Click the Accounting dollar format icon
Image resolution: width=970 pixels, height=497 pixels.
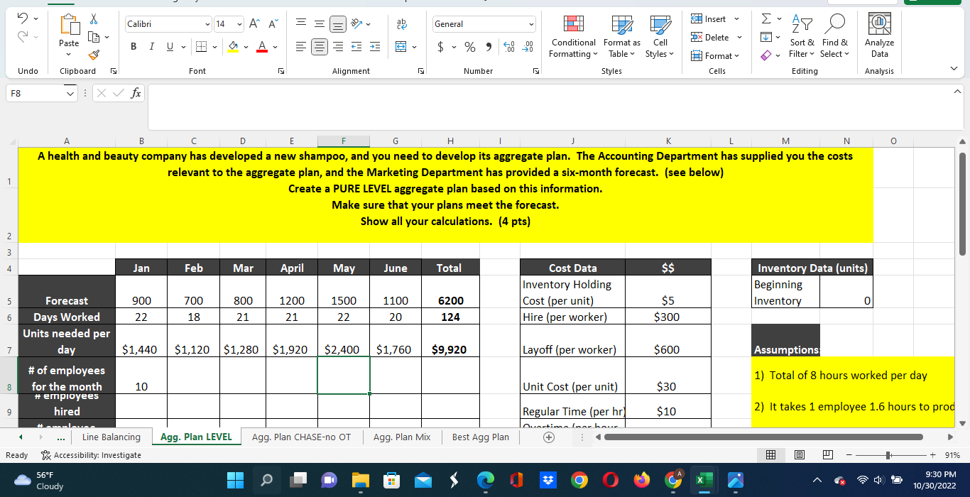point(442,47)
